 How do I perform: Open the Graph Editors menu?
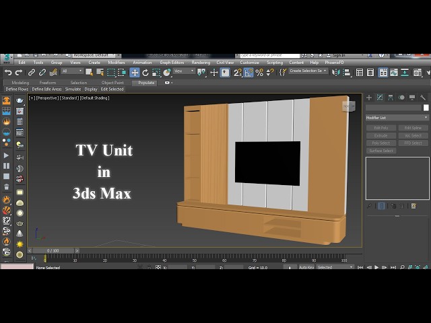pos(172,63)
